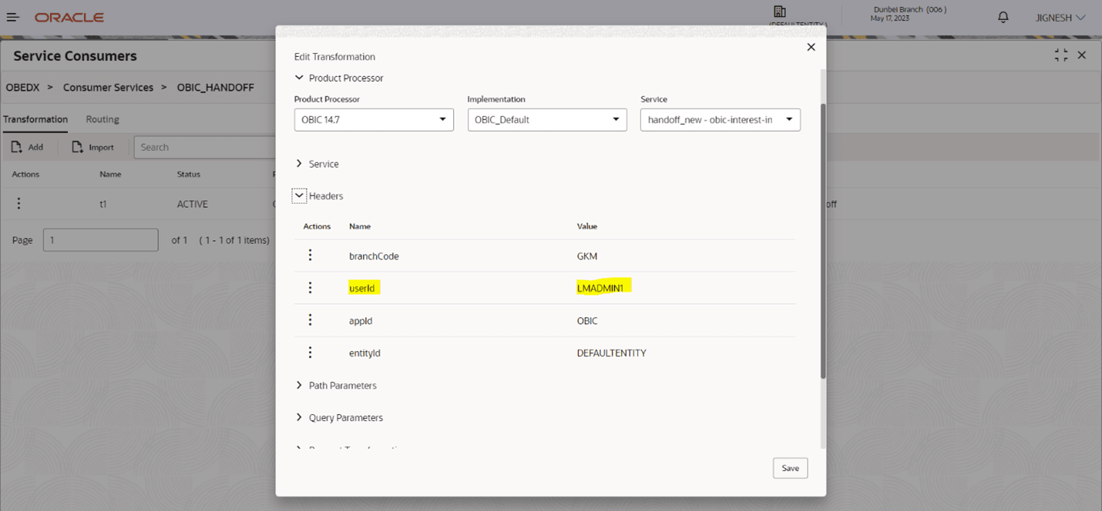Switch to the Routing tab

click(x=102, y=119)
